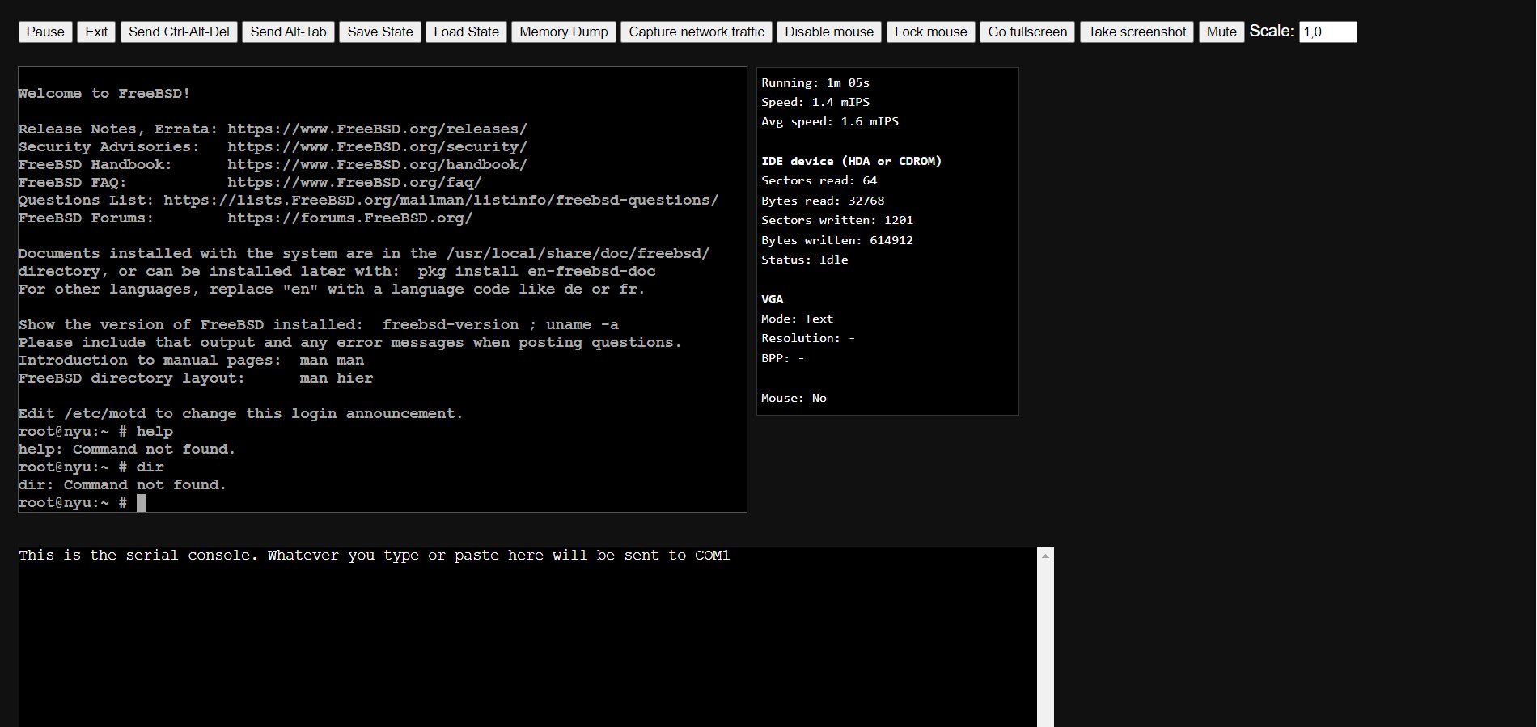Click 'man hier' text in terminal
Image resolution: width=1537 pixels, height=727 pixels.
coord(337,378)
